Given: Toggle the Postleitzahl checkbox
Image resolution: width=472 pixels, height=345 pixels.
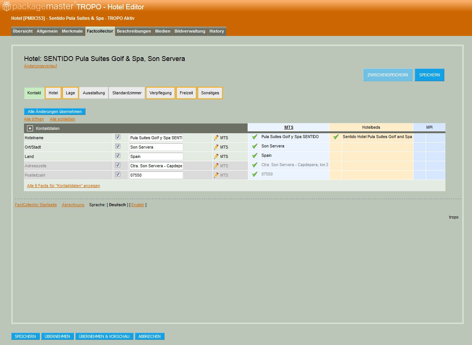Looking at the screenshot, I should pos(118,174).
